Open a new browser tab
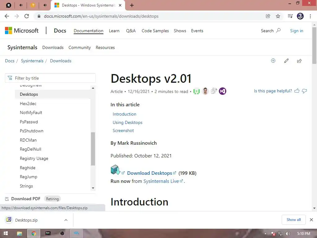 [x=132, y=5]
